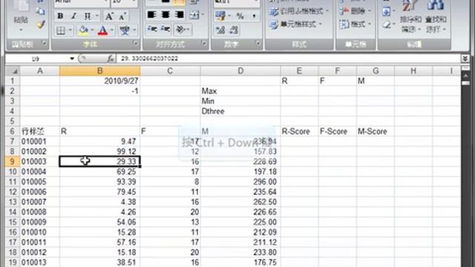Apply yellow fill color bucket
Screen dimensions: 475x267
(83, 30)
